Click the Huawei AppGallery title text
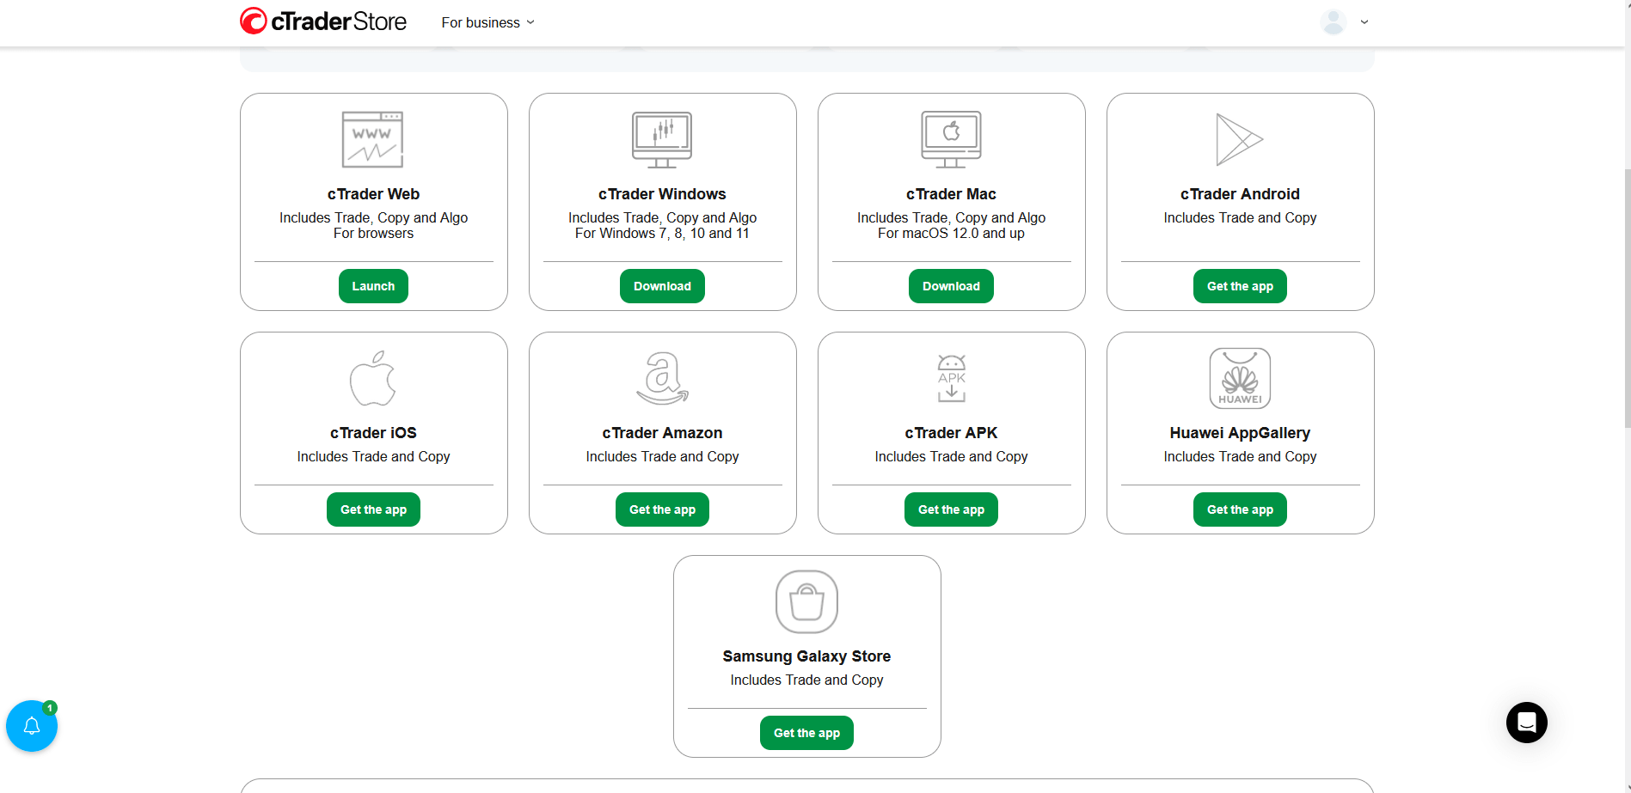The width and height of the screenshot is (1631, 793). 1240,433
